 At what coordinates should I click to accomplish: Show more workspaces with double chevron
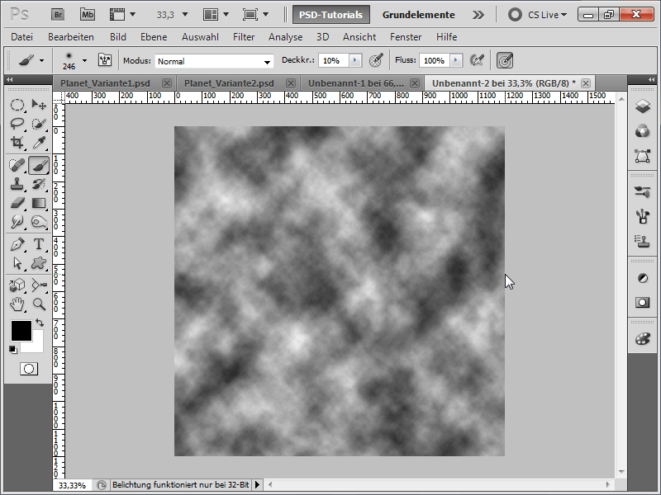click(478, 15)
